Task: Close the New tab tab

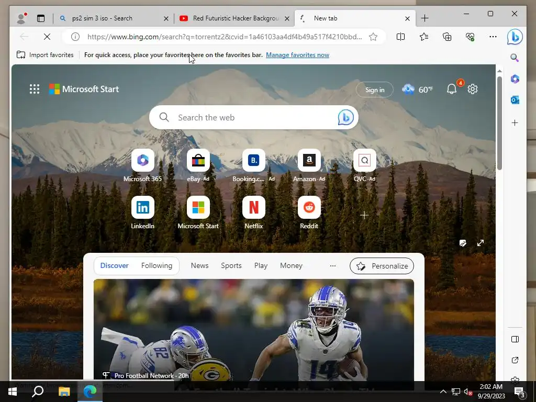Action: [407, 18]
